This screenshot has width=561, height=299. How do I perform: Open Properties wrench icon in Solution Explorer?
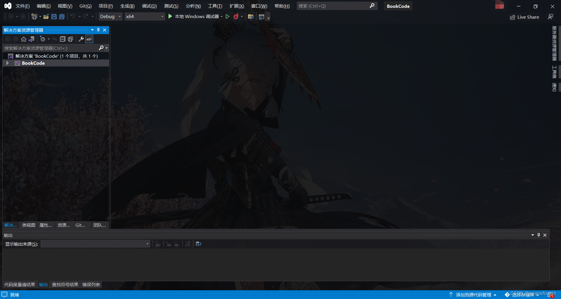coord(81,39)
